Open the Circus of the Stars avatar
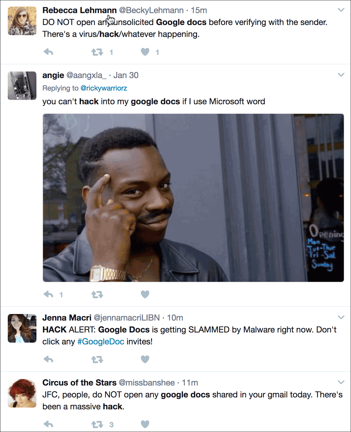351x432 pixels. pos(22,393)
